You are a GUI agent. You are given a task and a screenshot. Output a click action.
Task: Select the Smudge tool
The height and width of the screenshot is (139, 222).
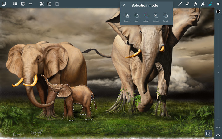195,4
